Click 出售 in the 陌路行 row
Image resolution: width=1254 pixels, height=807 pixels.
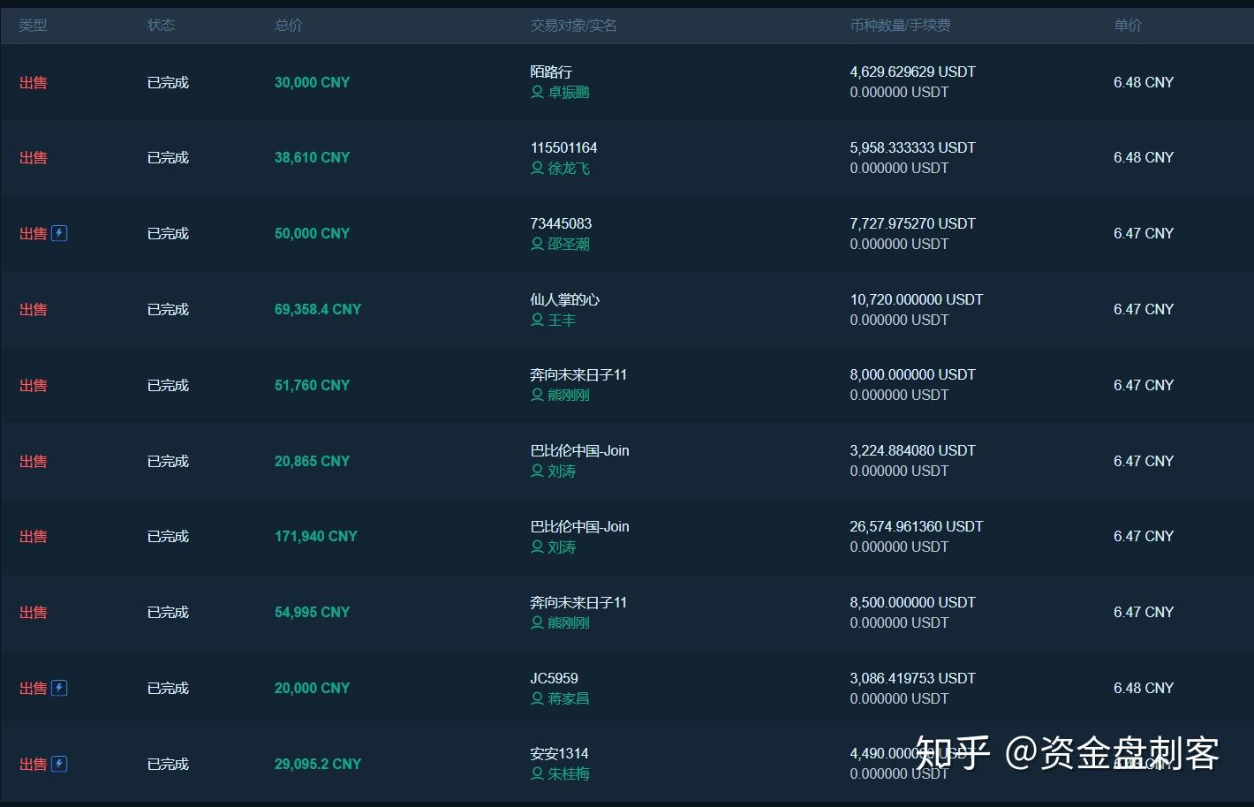[x=33, y=82]
